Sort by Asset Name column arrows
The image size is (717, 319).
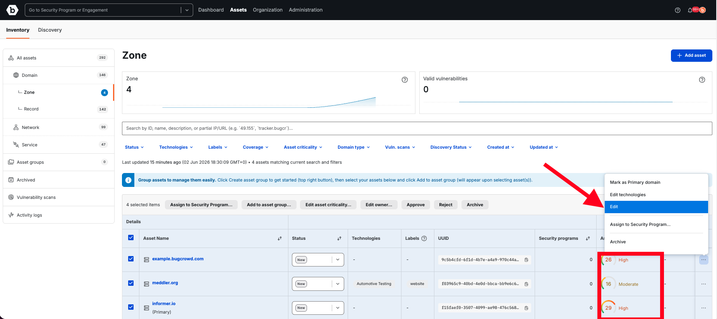pos(280,238)
